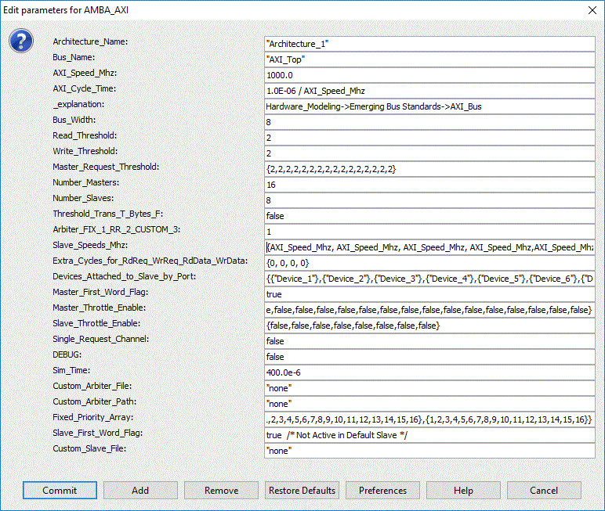Click the AXI_Speed_Mhz value field
This screenshot has width=605, height=511.
click(429, 75)
